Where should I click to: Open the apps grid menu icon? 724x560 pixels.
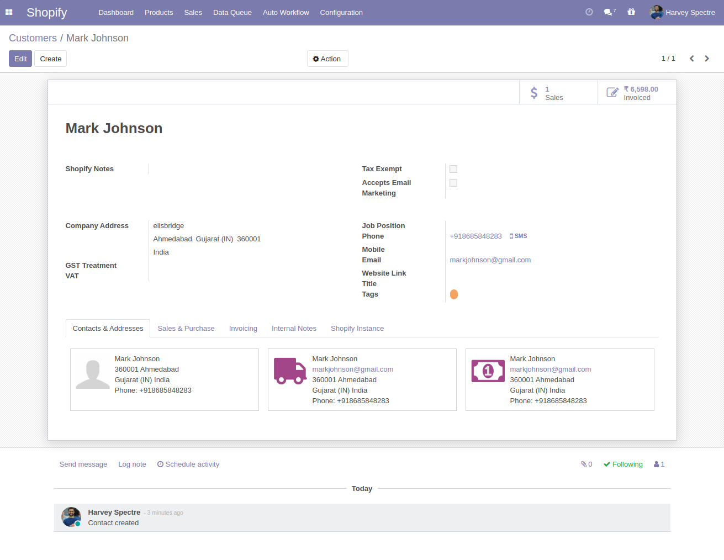pyautogui.click(x=9, y=12)
